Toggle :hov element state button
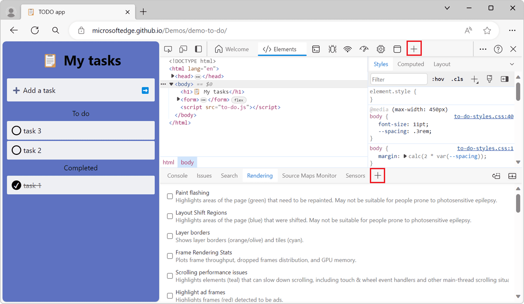This screenshot has height=304, width=524. [438, 79]
